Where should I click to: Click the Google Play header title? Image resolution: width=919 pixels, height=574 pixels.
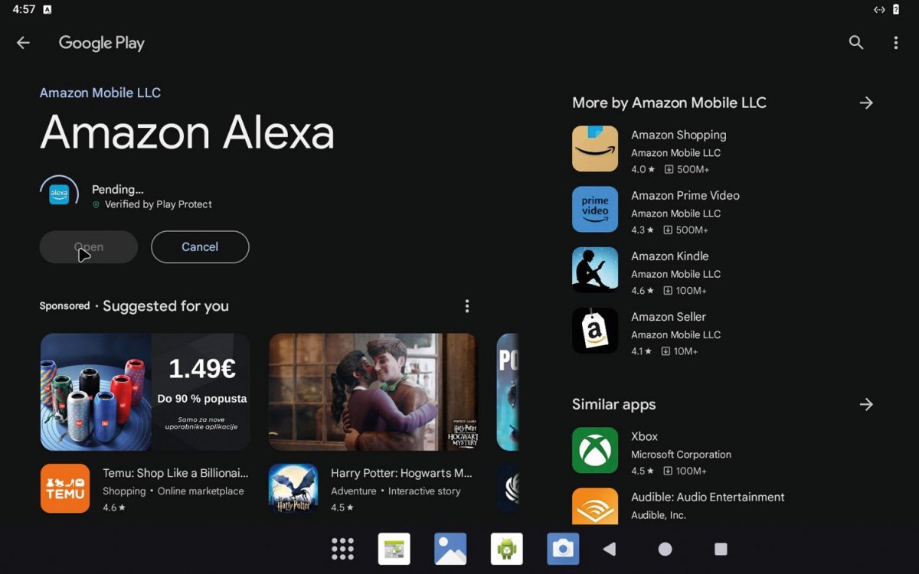tap(102, 43)
